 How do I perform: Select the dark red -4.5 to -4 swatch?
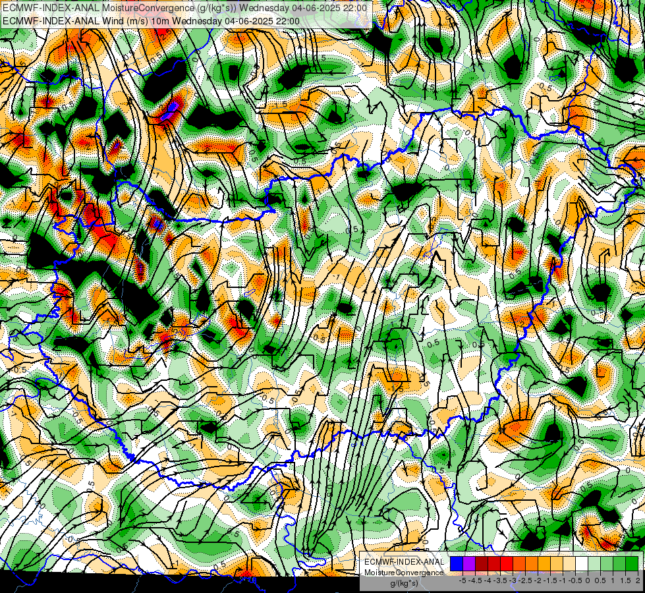[x=482, y=564]
